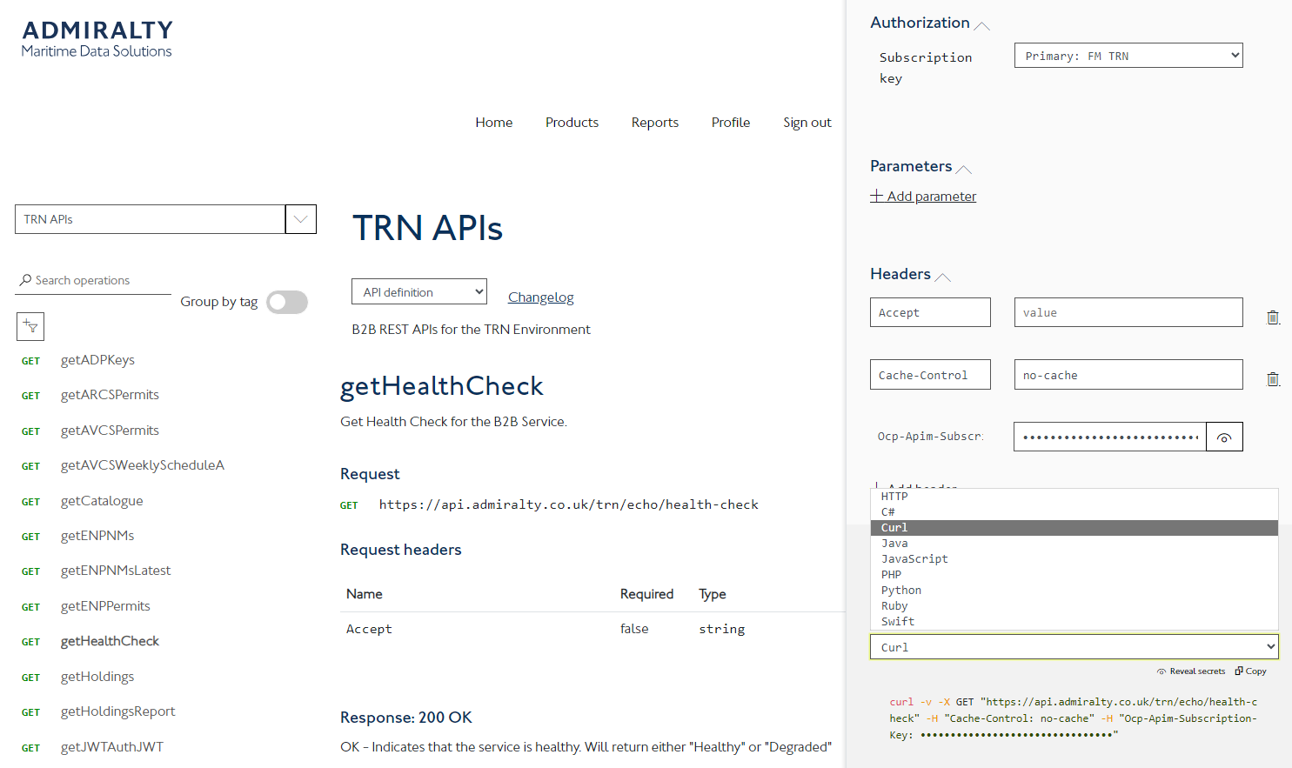Open the Products navigation item
The image size is (1292, 768).
(x=572, y=123)
